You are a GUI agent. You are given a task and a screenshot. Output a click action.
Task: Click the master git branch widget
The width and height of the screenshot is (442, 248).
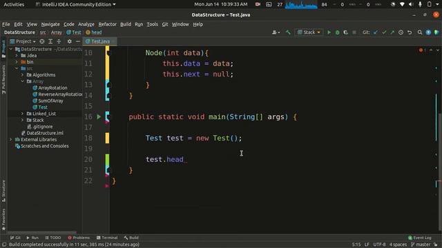pos(421,245)
